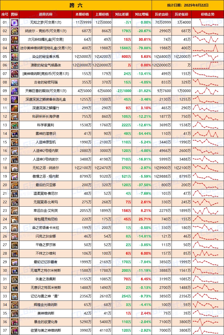Select item name 无意识之特耳米努斯
The width and height of the screenshot is (224, 335).
(x=46, y=288)
